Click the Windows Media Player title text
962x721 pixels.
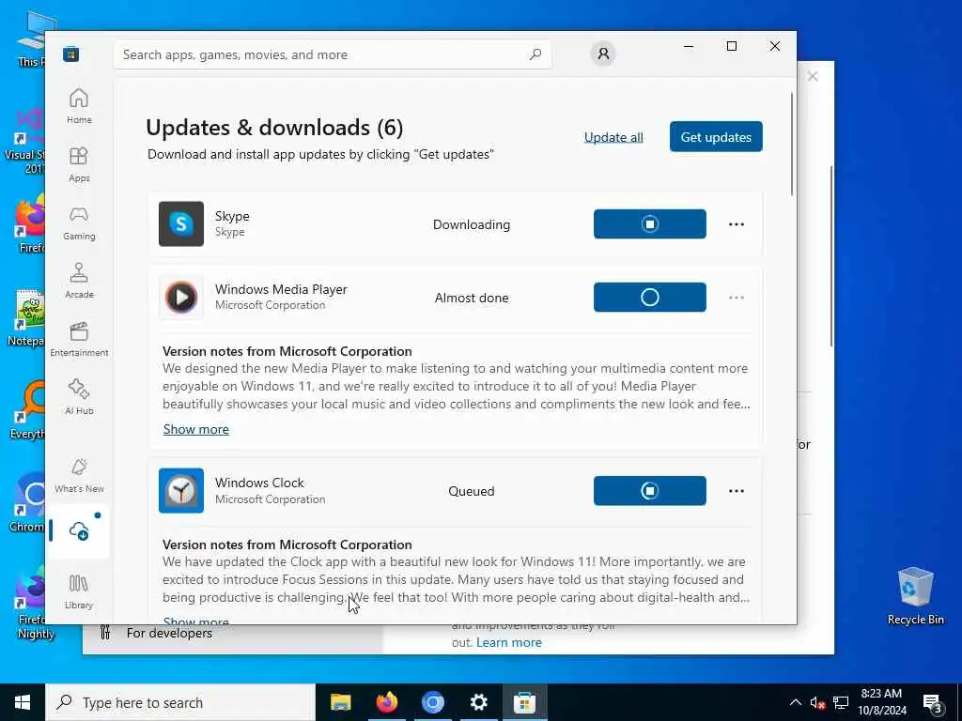pyautogui.click(x=281, y=289)
